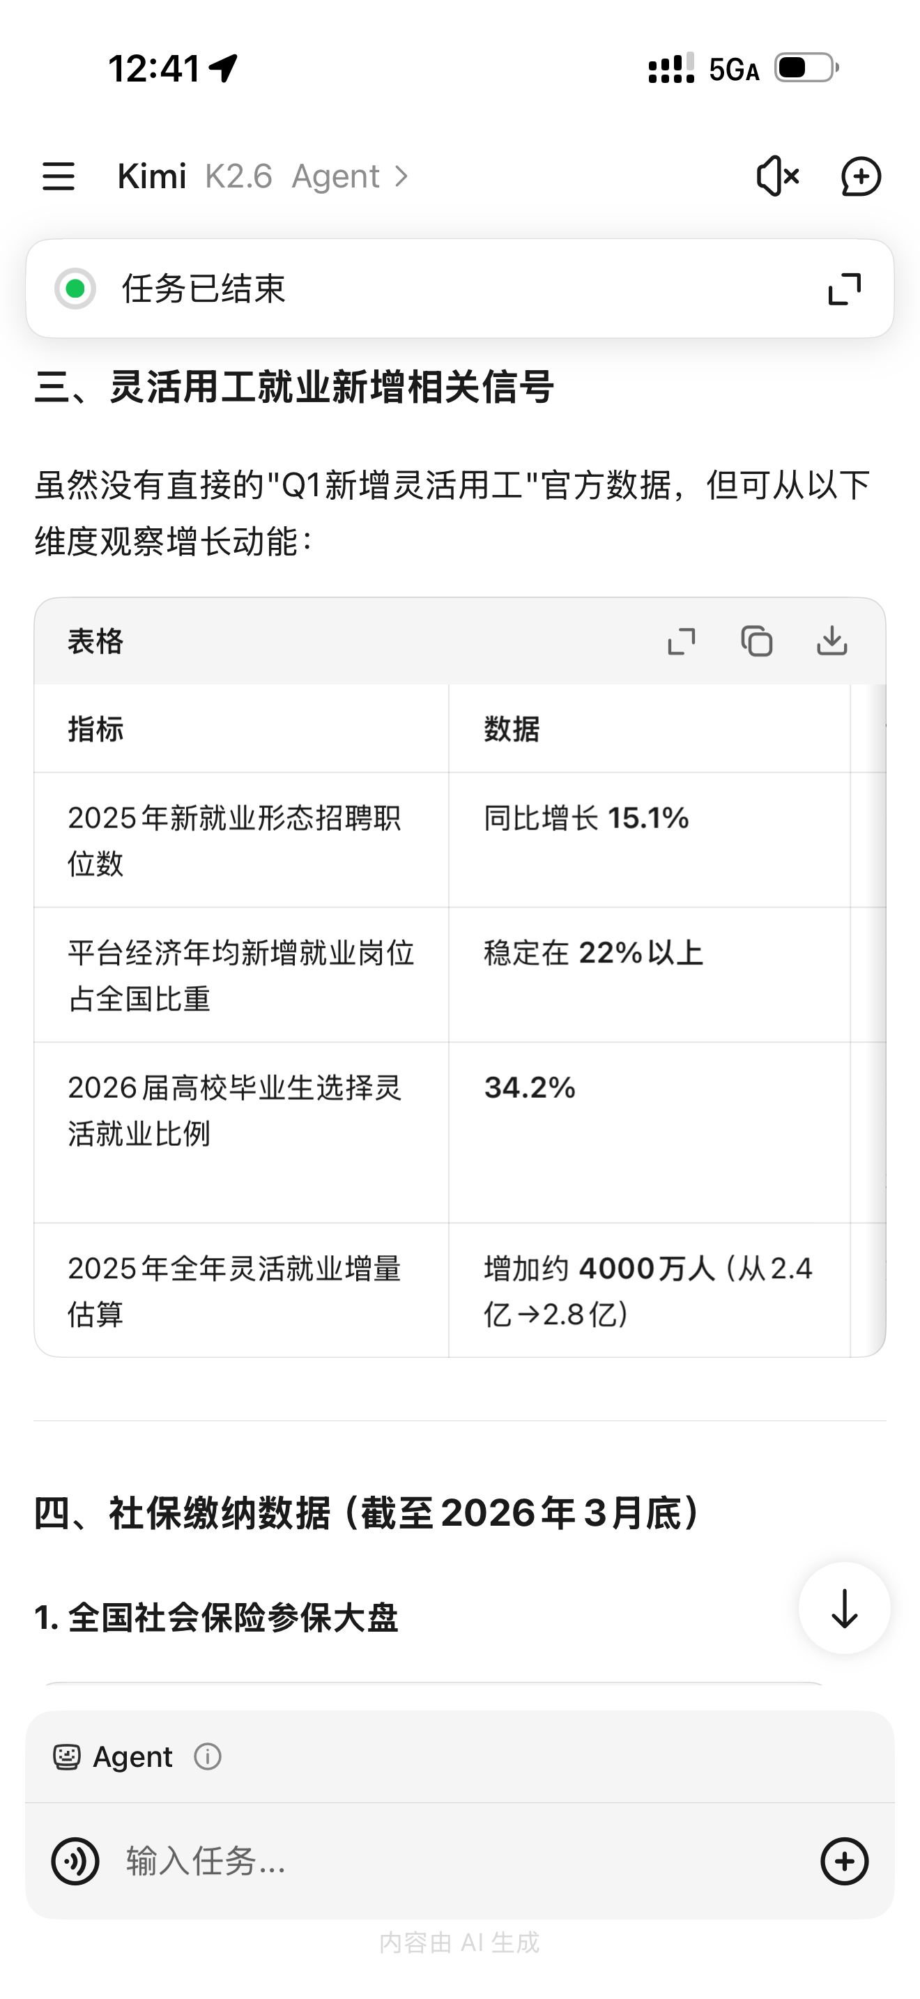Image resolution: width=920 pixels, height=1999 pixels.
Task: Tap the Agent mode chip
Action: click(113, 1756)
